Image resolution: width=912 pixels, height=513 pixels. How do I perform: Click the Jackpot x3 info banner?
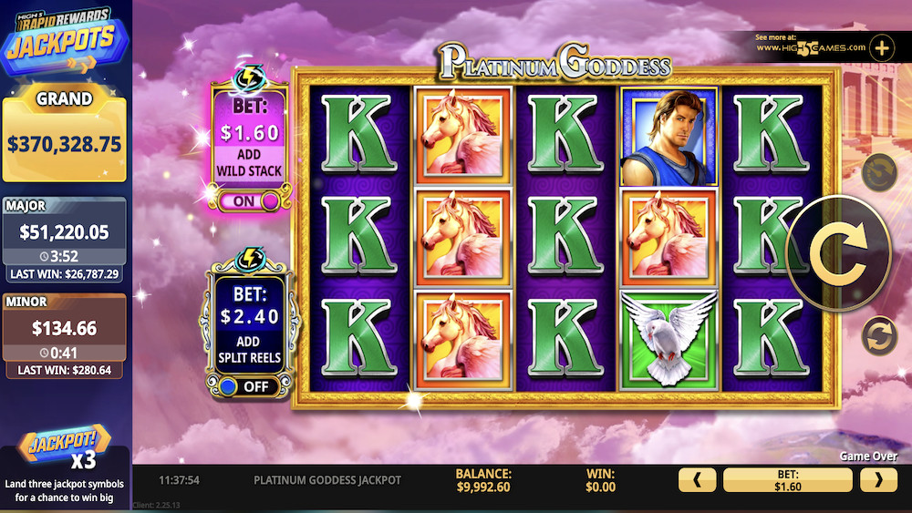(65, 469)
